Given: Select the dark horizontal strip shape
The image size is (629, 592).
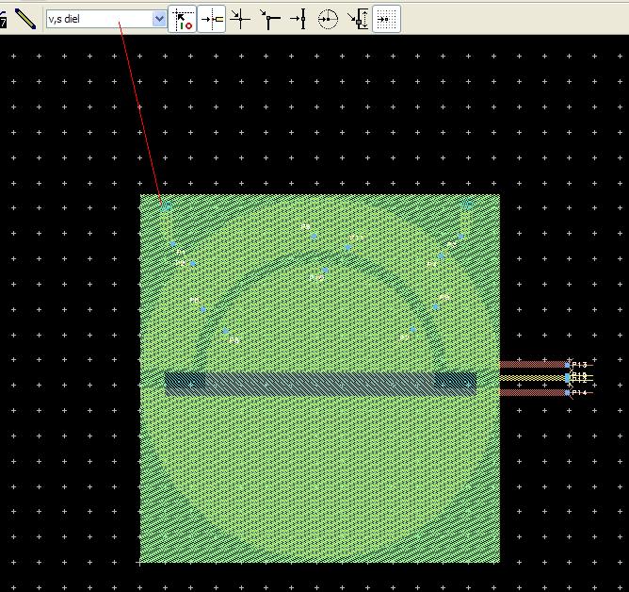Looking at the screenshot, I should 320,385.
